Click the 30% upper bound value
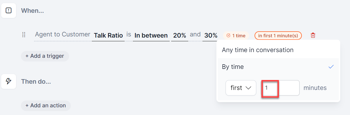Image resolution: width=350 pixels, height=115 pixels. pyautogui.click(x=211, y=36)
